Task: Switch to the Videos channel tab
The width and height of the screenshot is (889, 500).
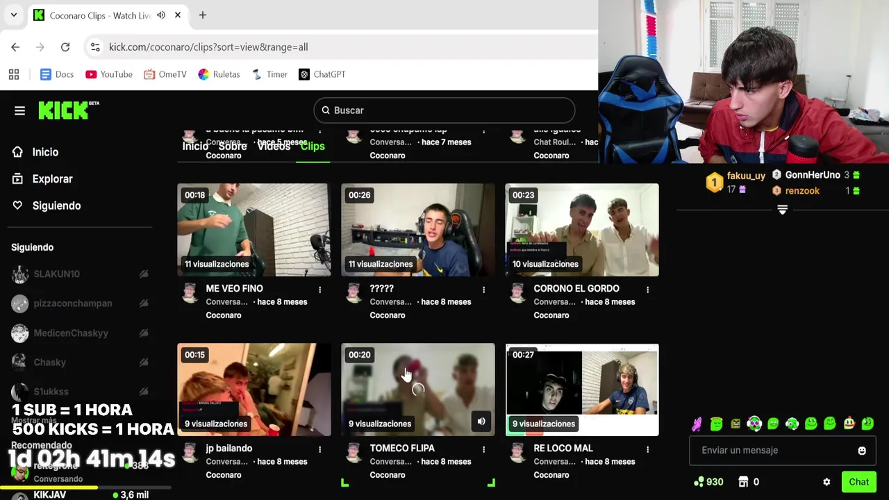Action: click(x=274, y=147)
